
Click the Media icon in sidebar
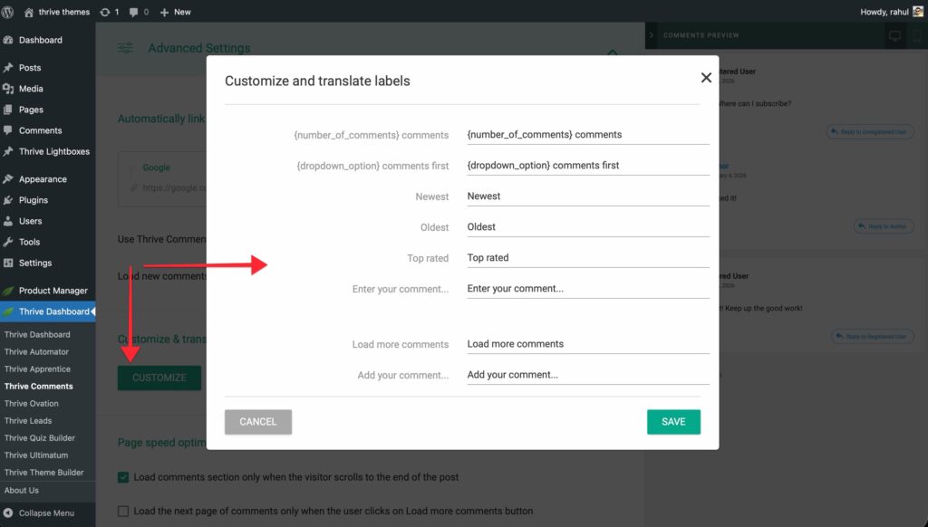pos(8,89)
